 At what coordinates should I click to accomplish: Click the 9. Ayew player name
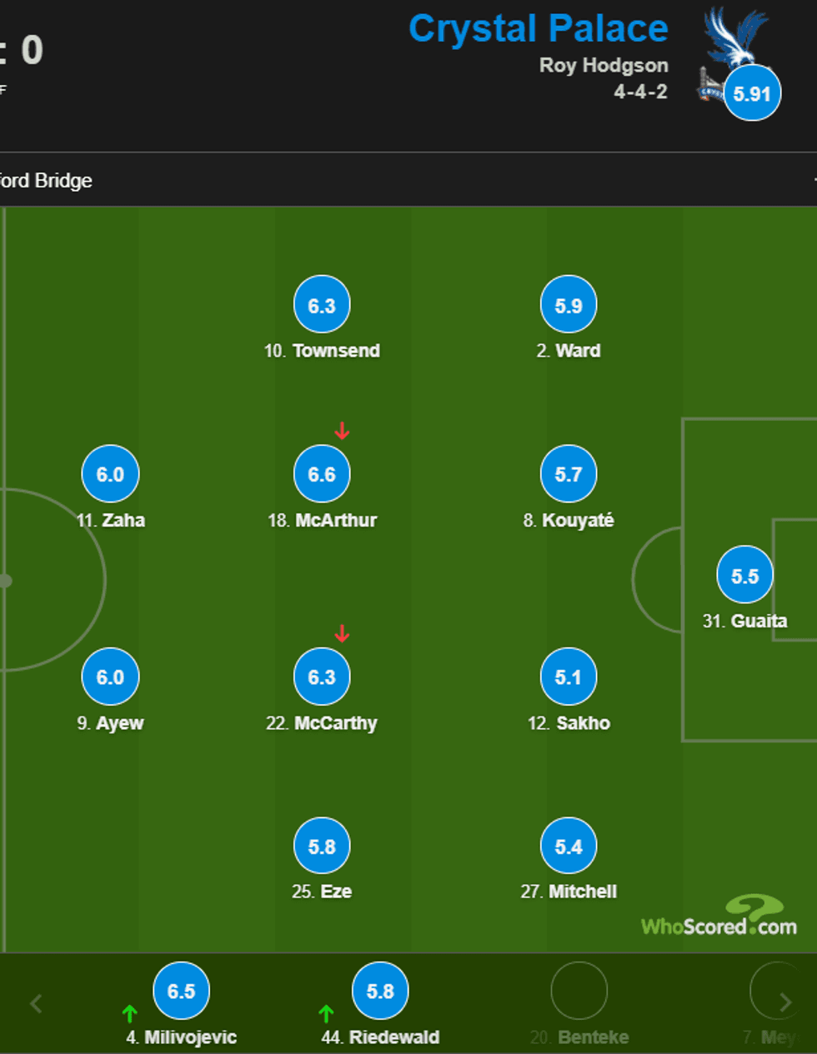(110, 723)
